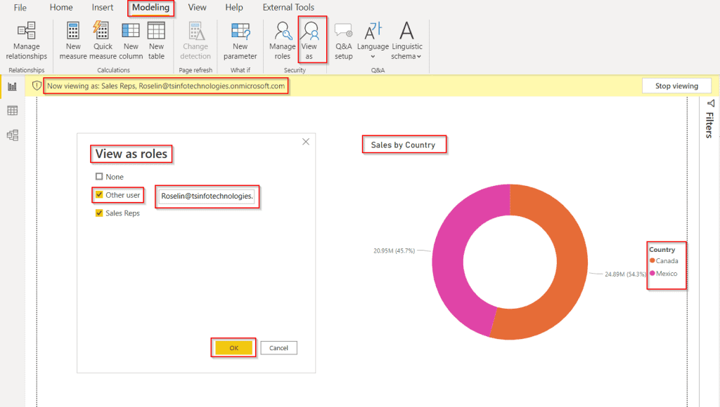Select the Sales by Country title
This screenshot has height=407, width=720.
pos(403,145)
